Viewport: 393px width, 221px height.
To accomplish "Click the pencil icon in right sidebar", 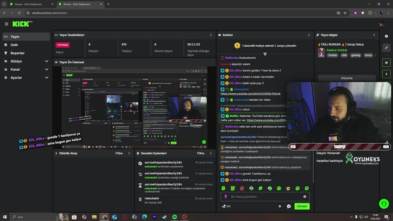I will click(386, 48).
